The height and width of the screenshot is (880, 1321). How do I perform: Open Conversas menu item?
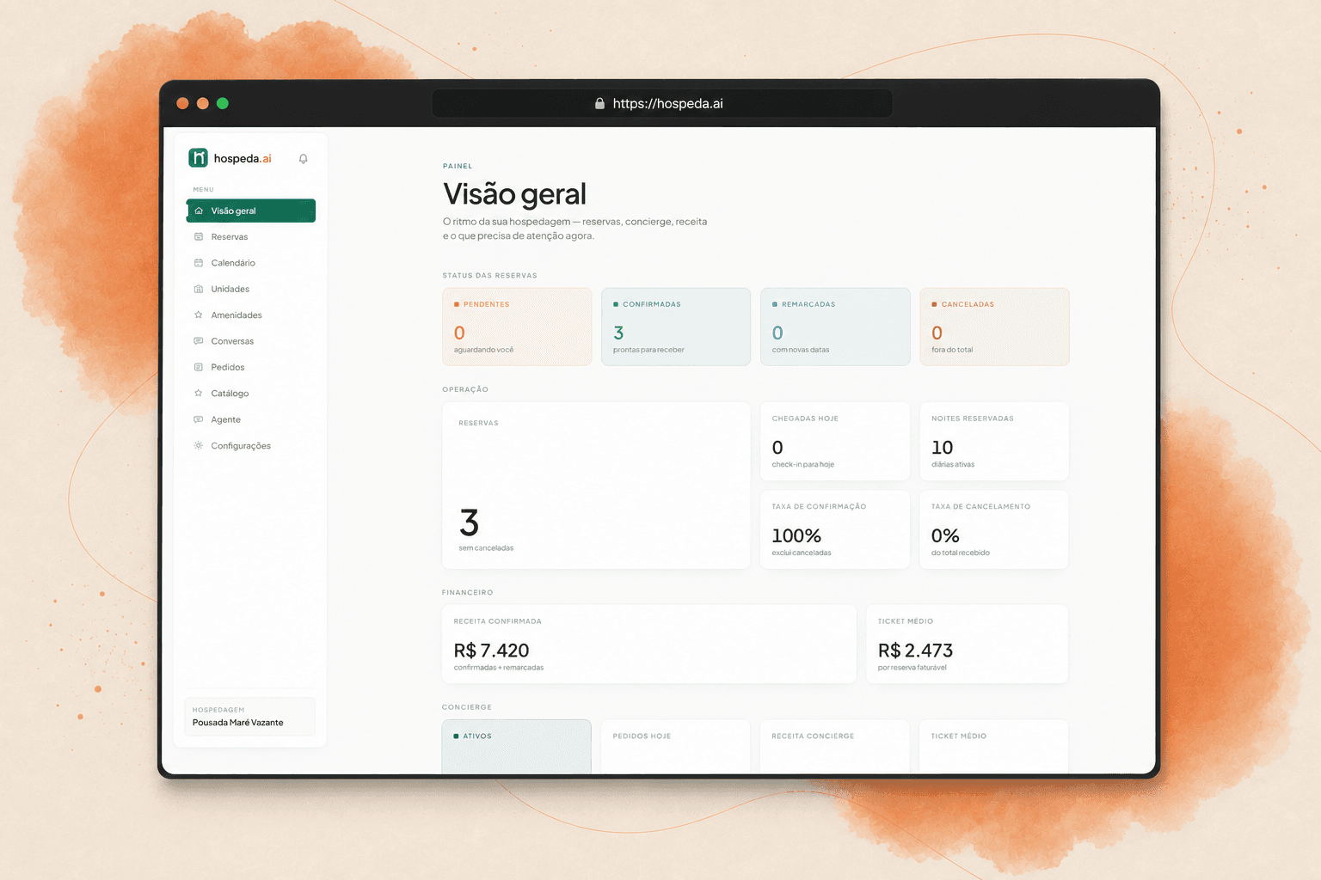tap(251, 341)
